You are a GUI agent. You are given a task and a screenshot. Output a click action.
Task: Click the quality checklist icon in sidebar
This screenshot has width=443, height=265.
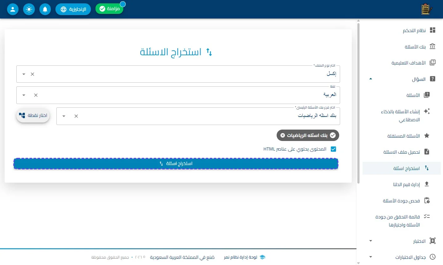click(x=427, y=217)
